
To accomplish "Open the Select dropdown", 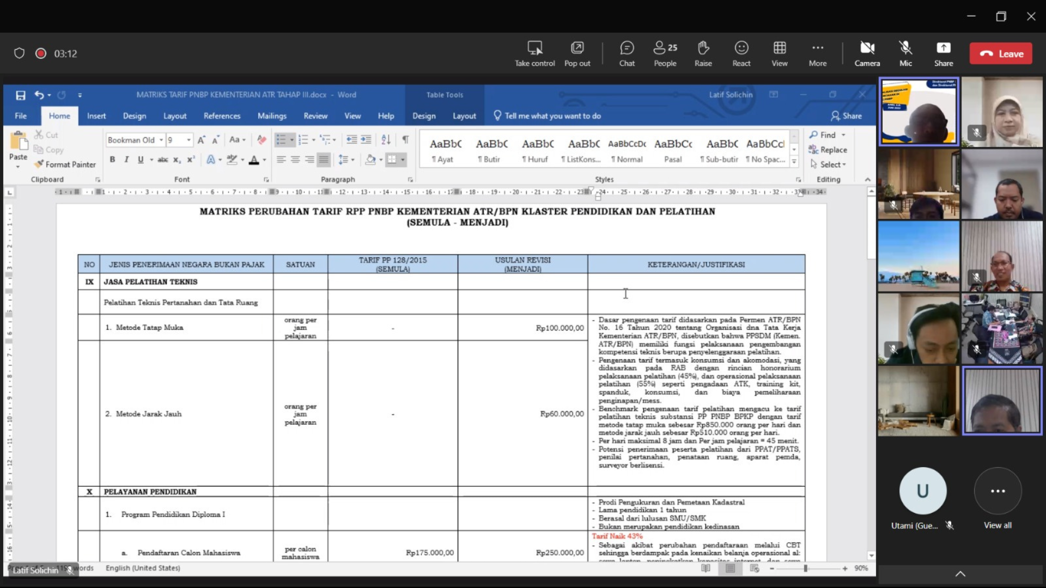I will tap(829, 164).
